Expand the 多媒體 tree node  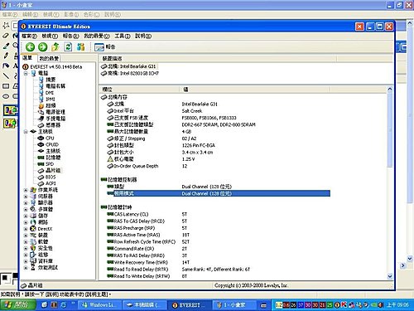click(26, 210)
